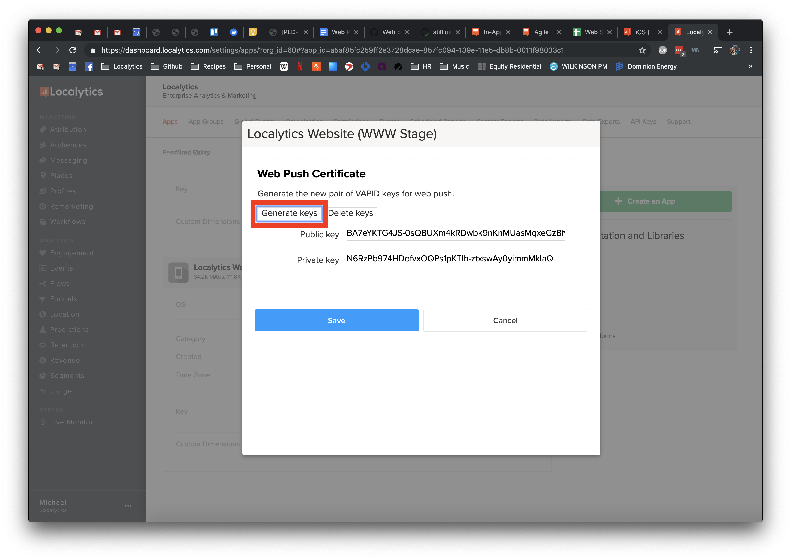Open the Music bookmarks folder

pyautogui.click(x=454, y=66)
